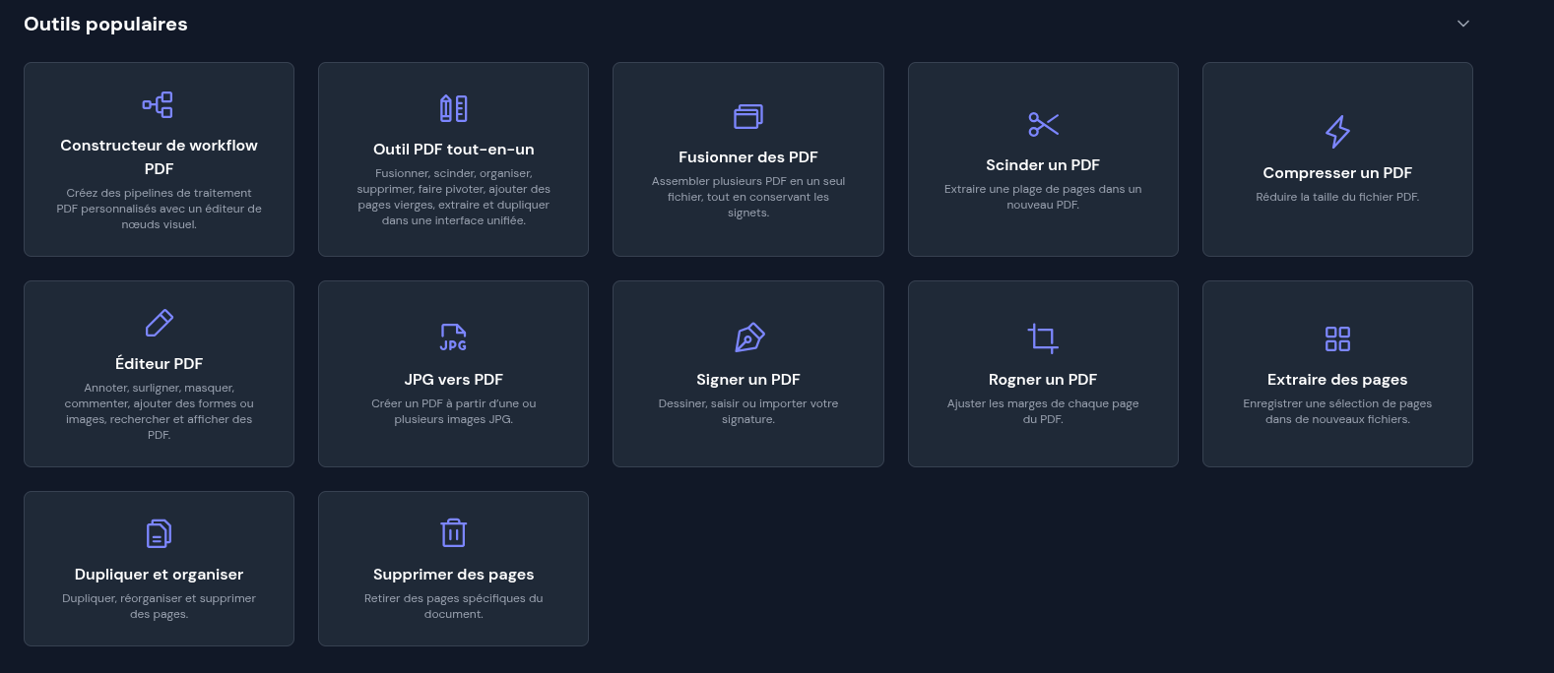This screenshot has height=673, width=1554.
Task: Click the crop icon for Rogner un PDF
Action: coord(1043,338)
